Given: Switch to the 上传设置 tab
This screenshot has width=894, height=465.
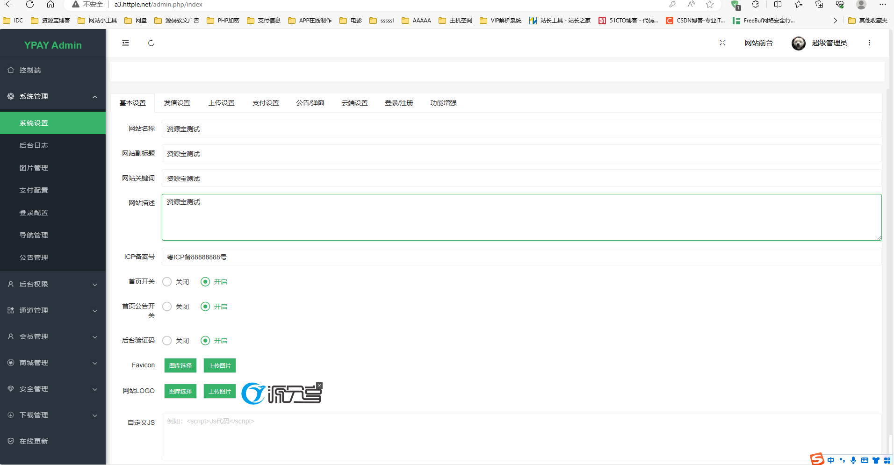Looking at the screenshot, I should tap(221, 103).
